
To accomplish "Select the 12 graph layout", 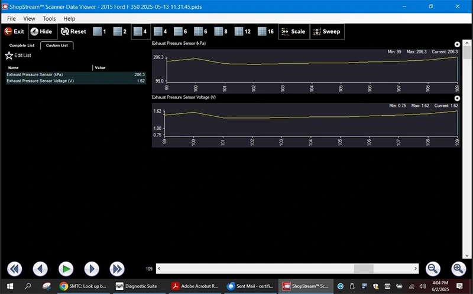I will [242, 31].
